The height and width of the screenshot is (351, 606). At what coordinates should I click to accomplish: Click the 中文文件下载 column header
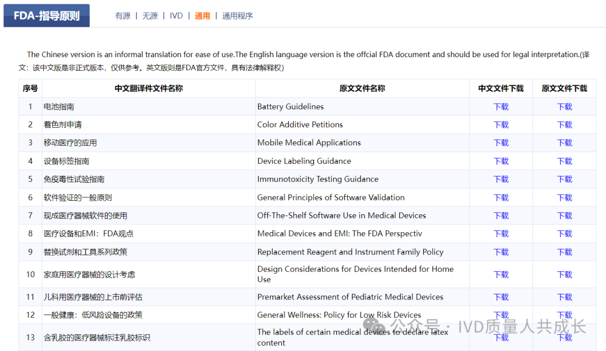click(501, 89)
